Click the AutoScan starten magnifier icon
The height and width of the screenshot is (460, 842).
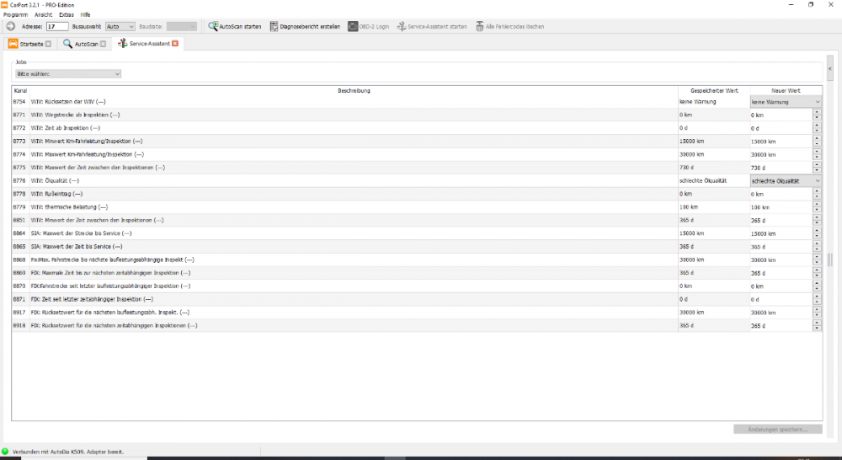point(213,26)
